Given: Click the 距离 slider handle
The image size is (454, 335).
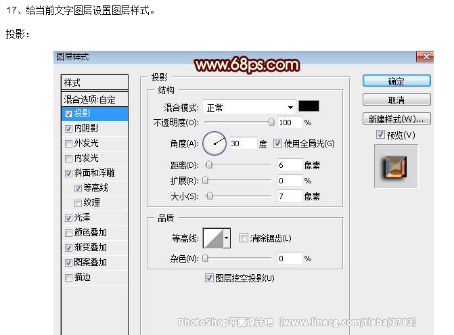Looking at the screenshot, I should 209,165.
